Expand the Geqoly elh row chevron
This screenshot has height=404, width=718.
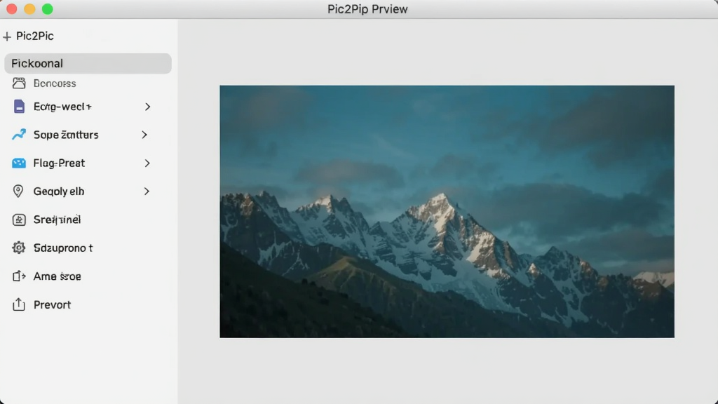click(x=147, y=191)
